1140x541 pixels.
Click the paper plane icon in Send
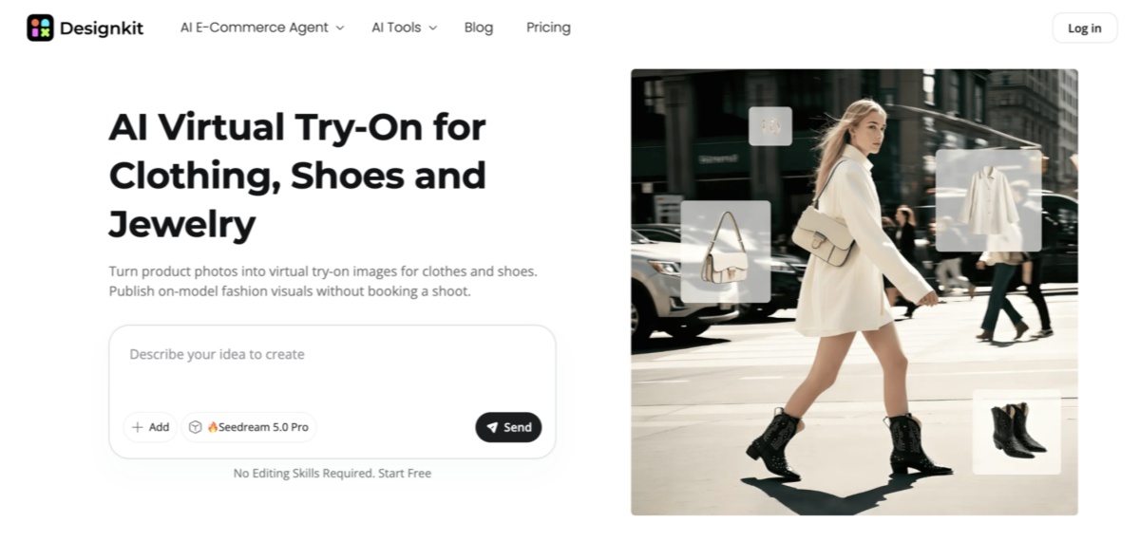pos(492,427)
